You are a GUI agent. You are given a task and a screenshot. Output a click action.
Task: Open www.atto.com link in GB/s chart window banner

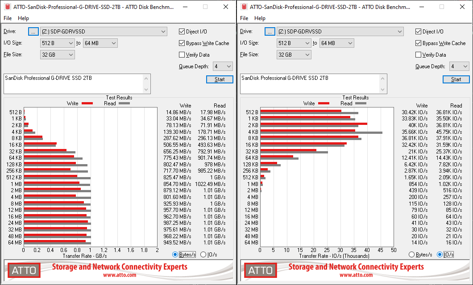[x=120, y=275]
